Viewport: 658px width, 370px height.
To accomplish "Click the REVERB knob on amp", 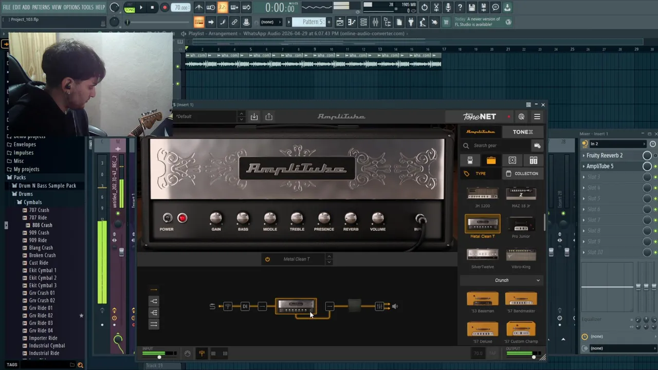I will click(351, 218).
